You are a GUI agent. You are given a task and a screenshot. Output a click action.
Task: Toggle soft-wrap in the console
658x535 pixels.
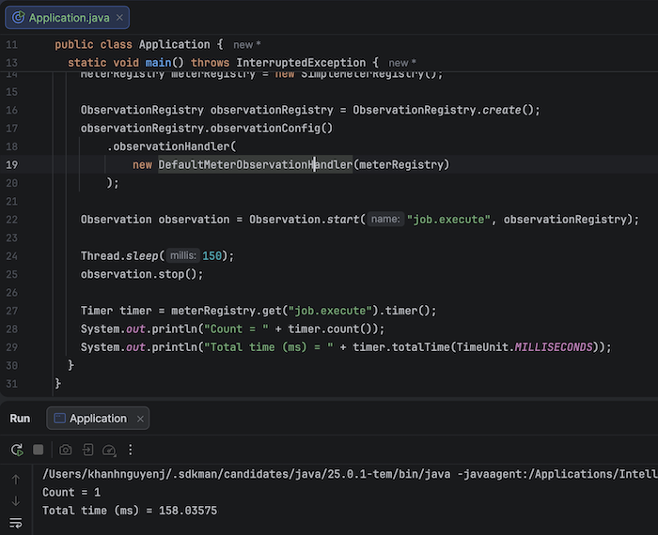tap(16, 523)
